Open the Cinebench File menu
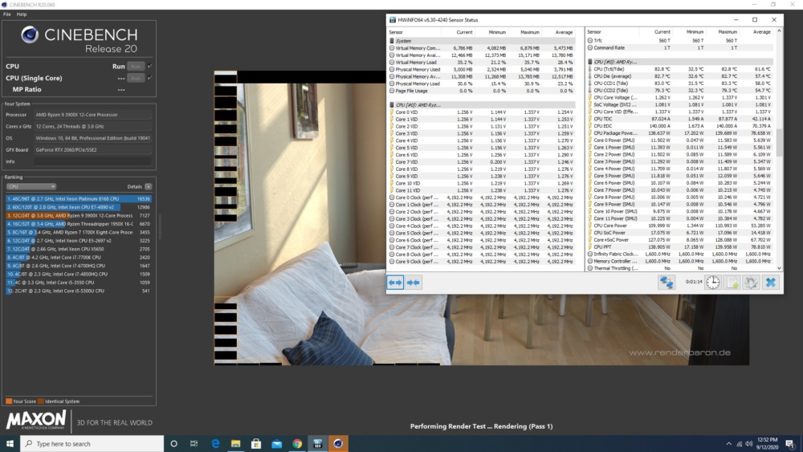 tap(6, 14)
